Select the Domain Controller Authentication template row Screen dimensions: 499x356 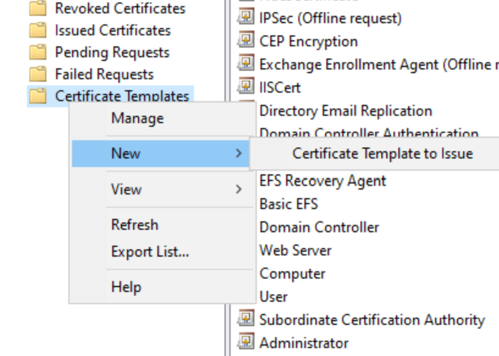(x=369, y=132)
